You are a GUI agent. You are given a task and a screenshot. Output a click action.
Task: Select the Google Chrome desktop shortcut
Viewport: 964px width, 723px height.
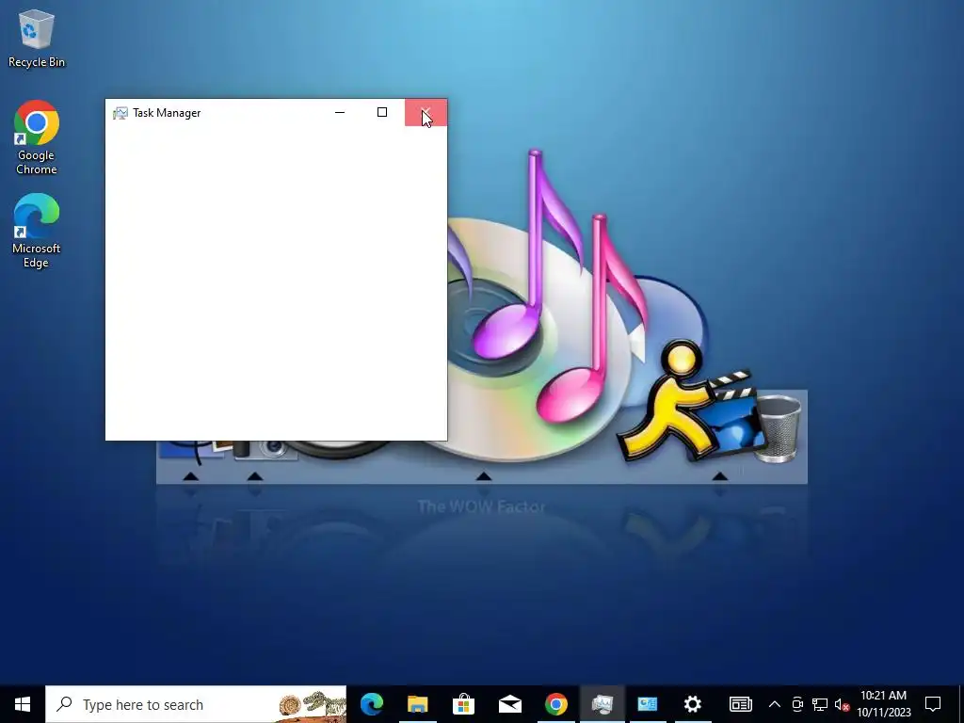pyautogui.click(x=37, y=137)
